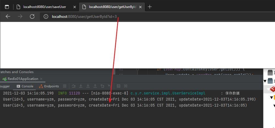This screenshot has width=275, height=128.
Task: Click the step out icon in debugger toolbar
Action: (x=95, y=86)
